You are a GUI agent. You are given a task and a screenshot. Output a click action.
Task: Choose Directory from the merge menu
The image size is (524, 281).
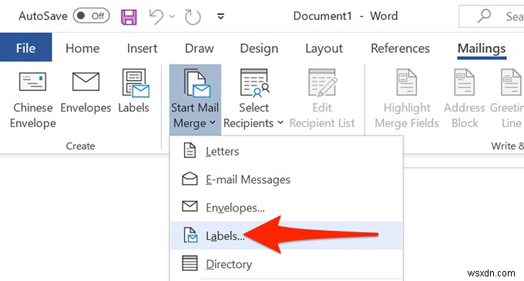point(286,263)
